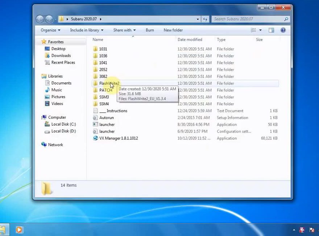This screenshot has width=319, height=236.
Task: Open the 1031 folder icon
Action: pos(95,49)
